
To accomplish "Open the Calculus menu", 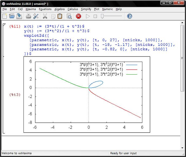I will [x=73, y=9].
